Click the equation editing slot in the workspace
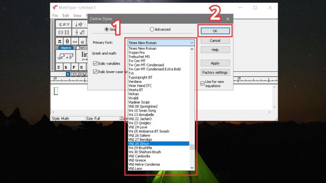Screen dimensions: 326x183 point(56,91)
